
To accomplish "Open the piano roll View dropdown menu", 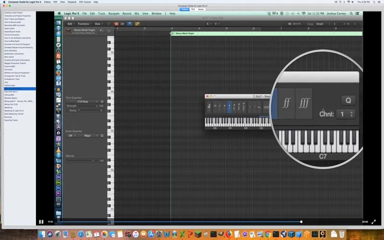I will 98,24.
